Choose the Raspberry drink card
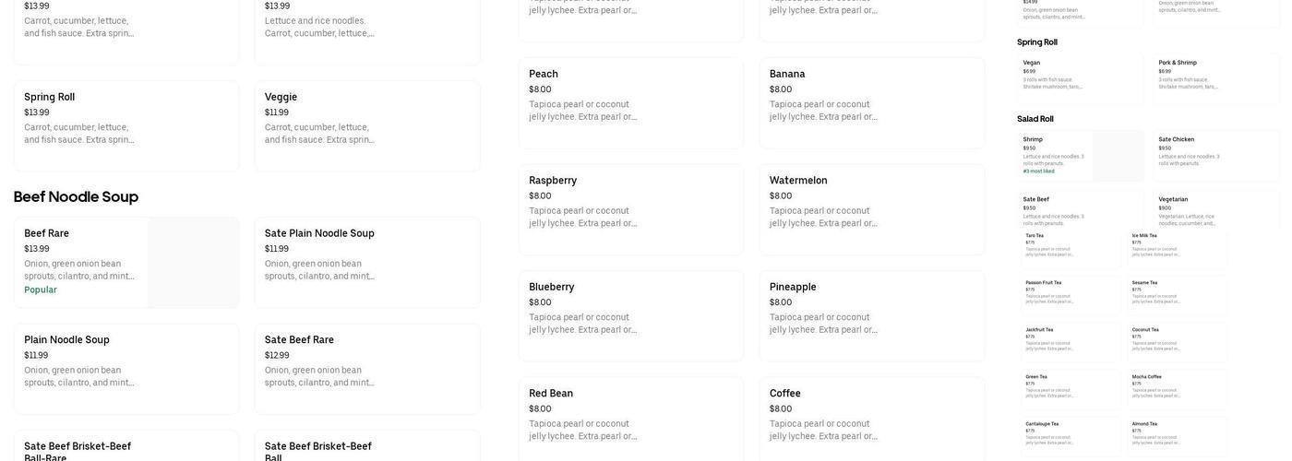The image size is (1292, 461). pos(630,209)
